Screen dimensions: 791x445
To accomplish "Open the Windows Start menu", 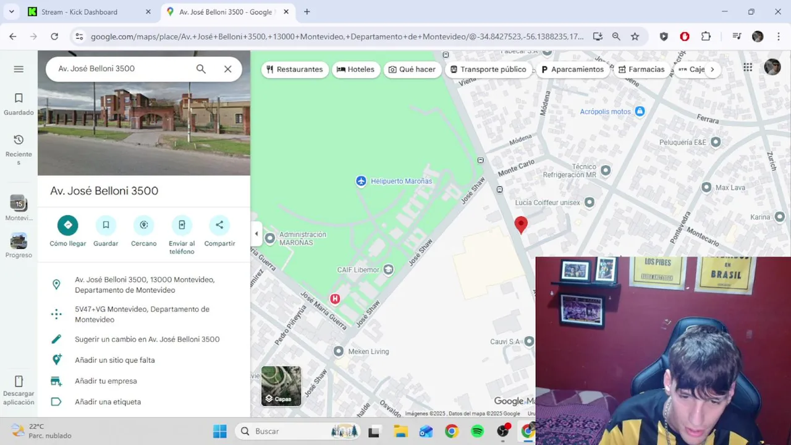I will click(x=219, y=431).
